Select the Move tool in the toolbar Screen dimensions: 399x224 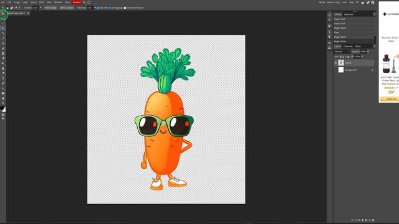pos(3,14)
